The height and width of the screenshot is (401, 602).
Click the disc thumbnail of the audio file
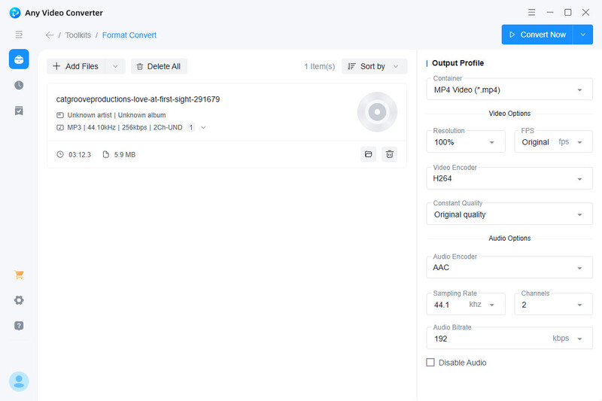(377, 111)
